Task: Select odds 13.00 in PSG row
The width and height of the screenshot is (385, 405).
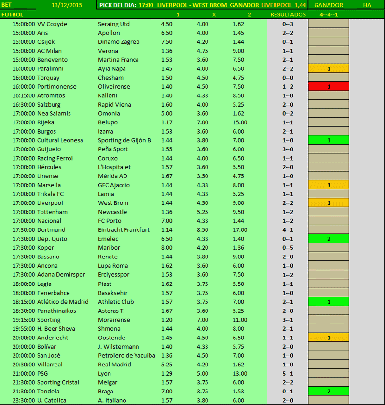Action: click(x=240, y=374)
